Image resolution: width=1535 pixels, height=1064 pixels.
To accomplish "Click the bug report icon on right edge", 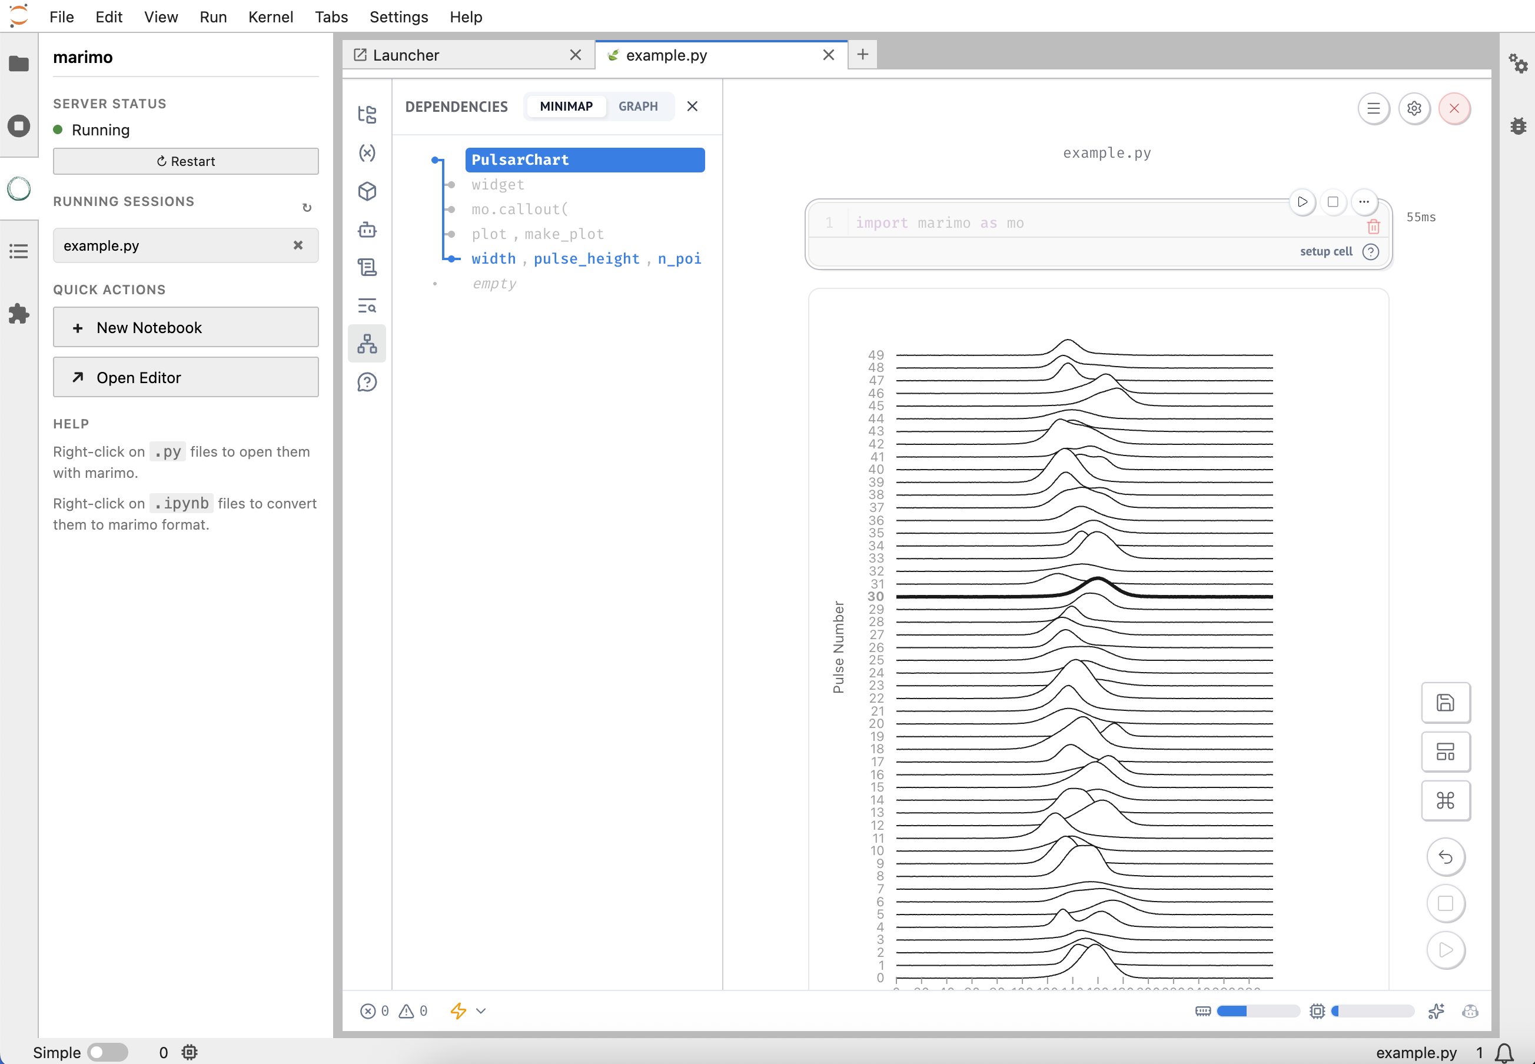I will click(x=1518, y=126).
